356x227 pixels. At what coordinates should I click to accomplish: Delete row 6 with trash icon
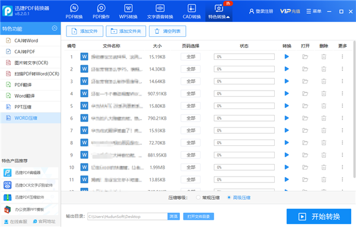324,118
